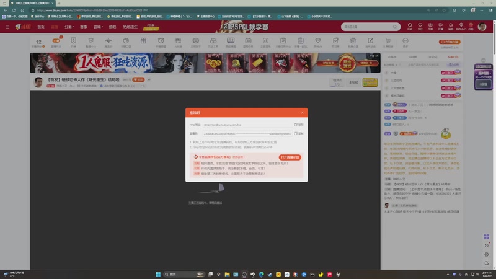Expand the 游戏 dropdown in navigation
The height and width of the screenshot is (279, 496).
click(98, 27)
